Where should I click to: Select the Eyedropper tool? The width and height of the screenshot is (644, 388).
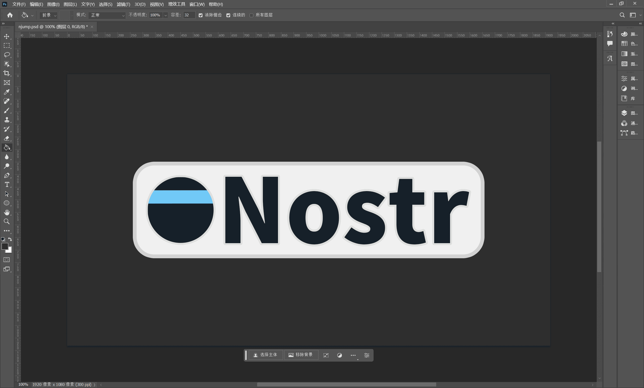(x=7, y=92)
